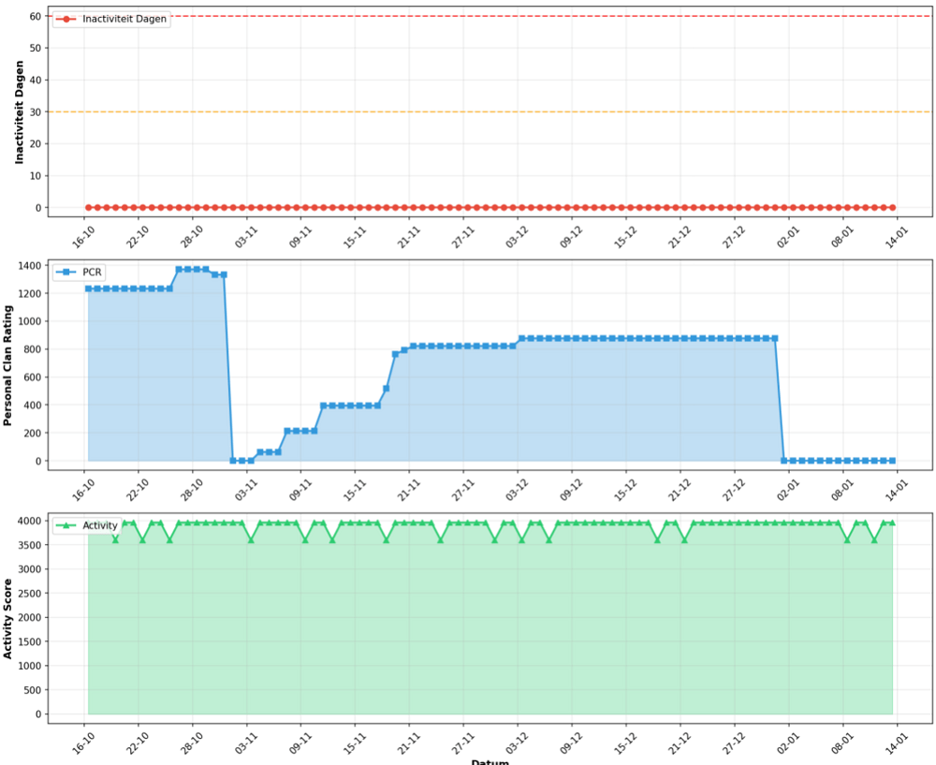Select the last red data point of the inactivity line
Screen dimensions: 936x765
[x=892, y=207]
